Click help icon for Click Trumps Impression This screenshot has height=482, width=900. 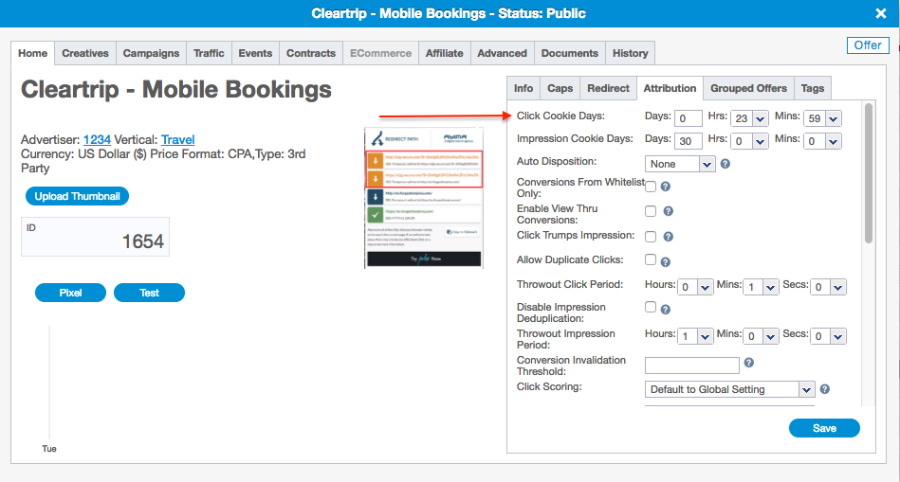click(668, 236)
